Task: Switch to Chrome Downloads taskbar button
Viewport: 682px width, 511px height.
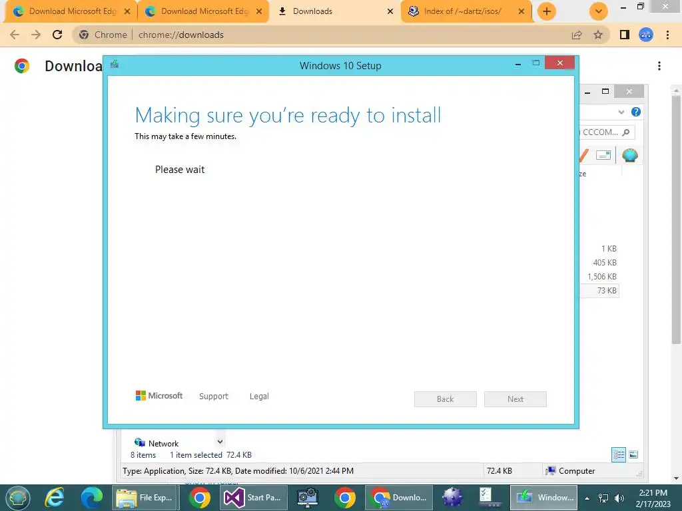Action: [399, 498]
